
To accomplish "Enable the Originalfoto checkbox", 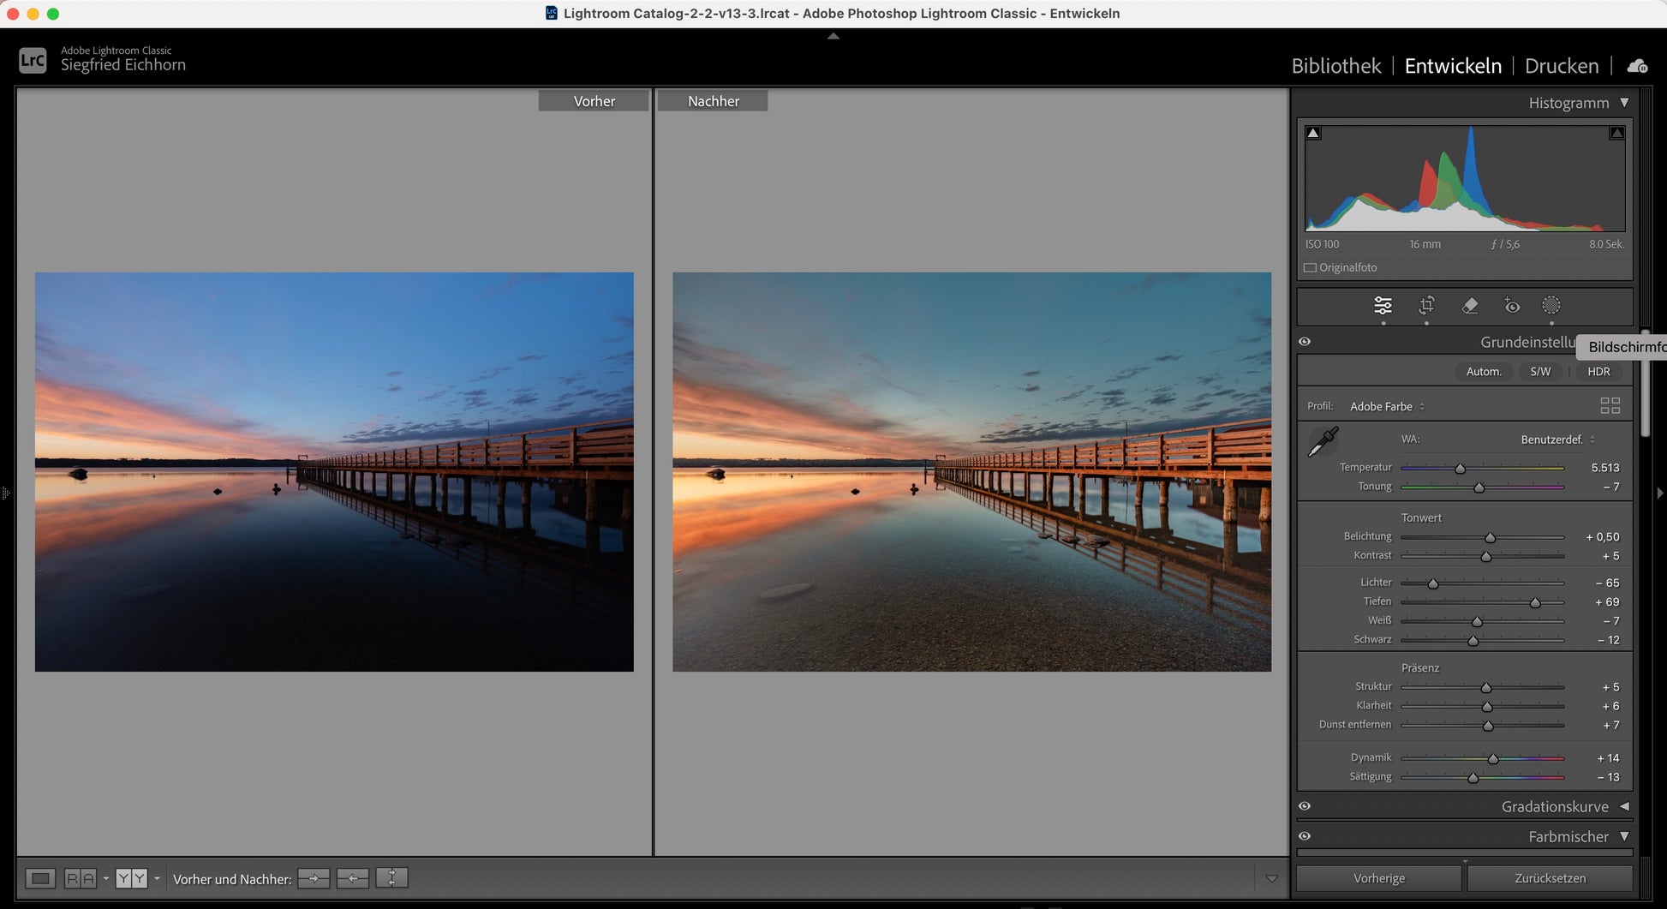I will 1311,268.
